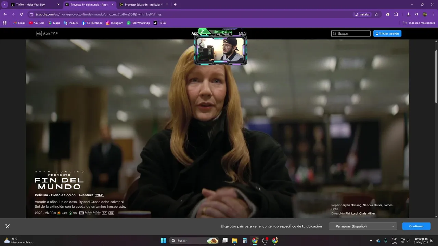Viewport: 438px width, 246px height.
Task: Click the site information icon in the address bar
Action: pyautogui.click(x=31, y=14)
